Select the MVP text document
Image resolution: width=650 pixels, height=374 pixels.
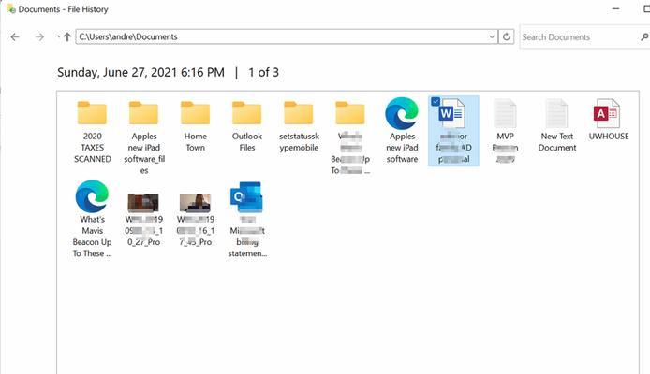(505, 131)
